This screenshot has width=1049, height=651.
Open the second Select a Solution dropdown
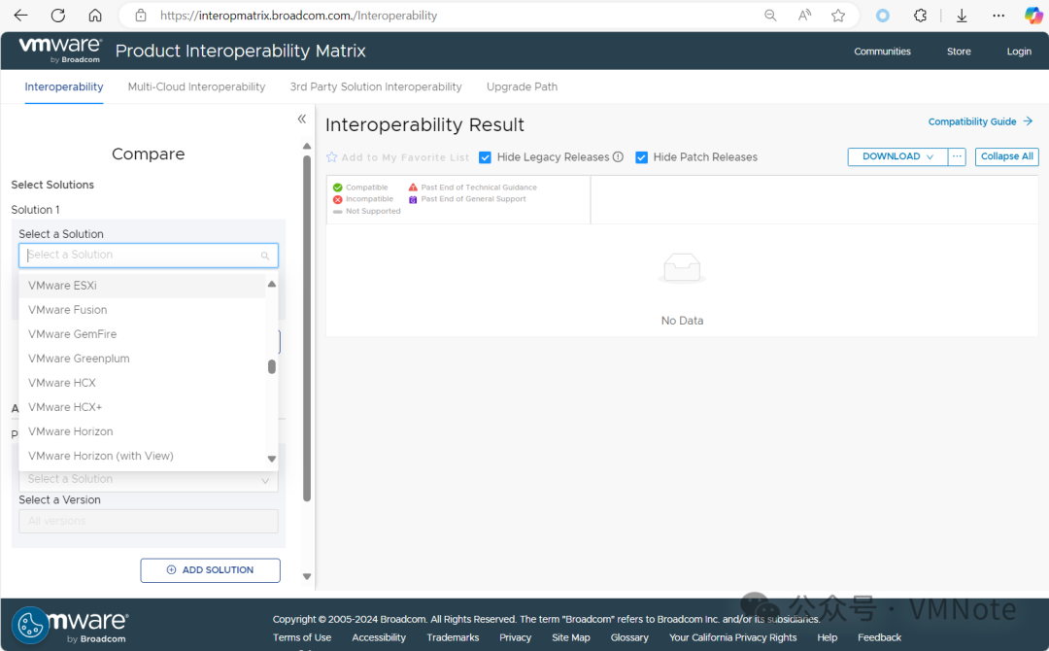click(x=149, y=480)
